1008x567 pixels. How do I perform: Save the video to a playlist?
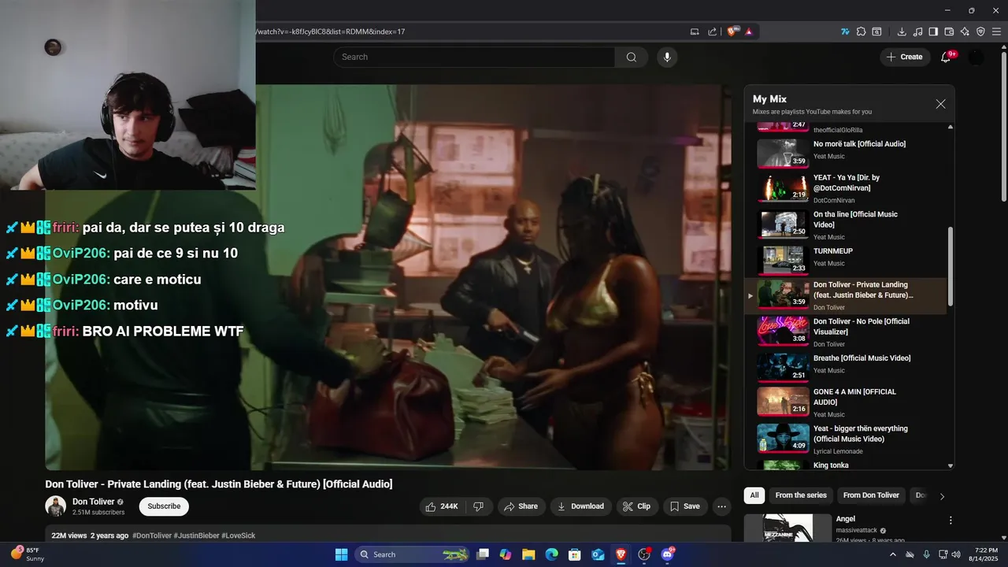(685, 506)
